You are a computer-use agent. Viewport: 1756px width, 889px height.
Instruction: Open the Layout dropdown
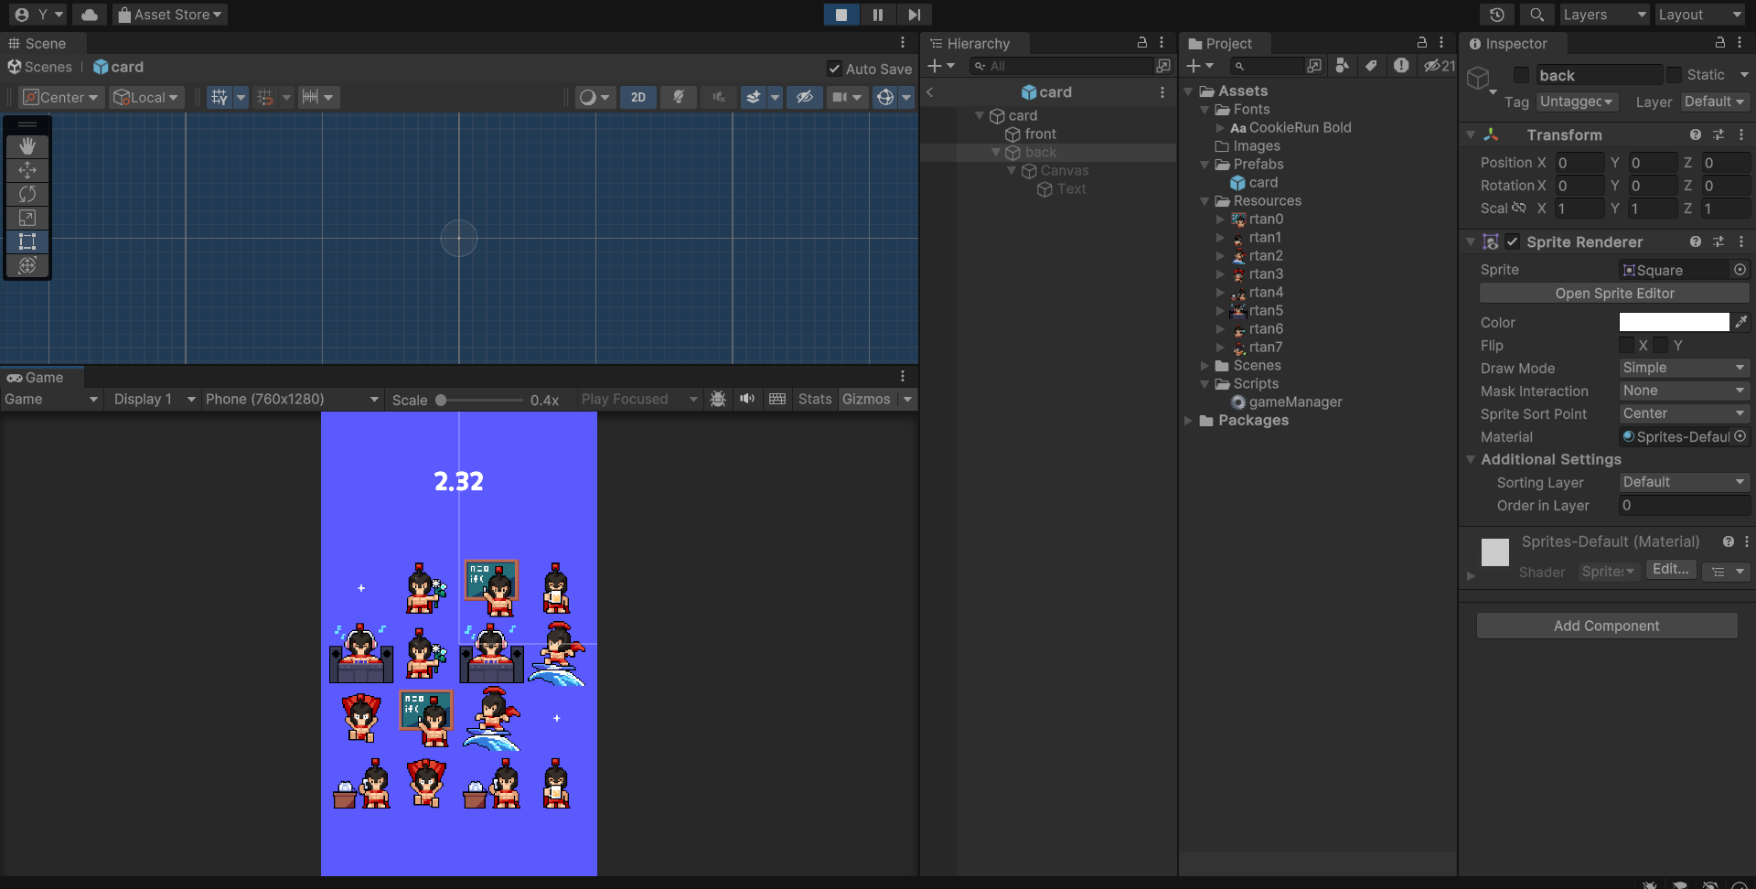click(1699, 15)
